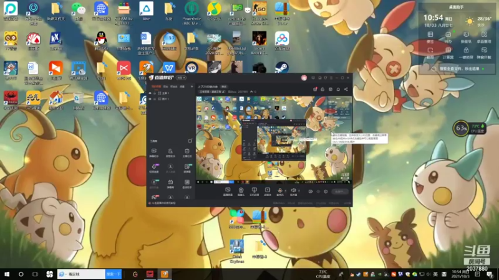Open the bell notifications icon in Douyu
Screen dimensions: 499x280
click(x=338, y=89)
